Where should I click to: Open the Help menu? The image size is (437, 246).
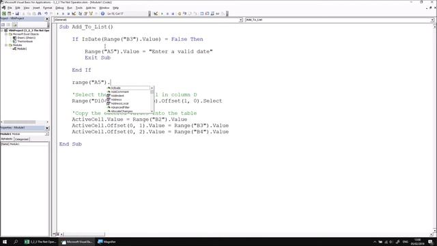[115, 8]
